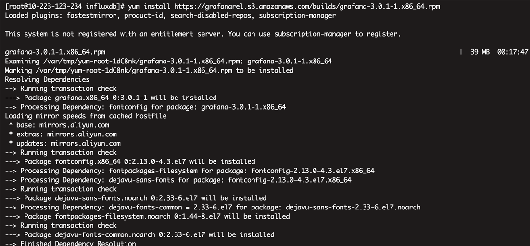Click the fontpackages-filesystem dependency processing line
The width and height of the screenshot is (530, 246).
click(x=189, y=171)
